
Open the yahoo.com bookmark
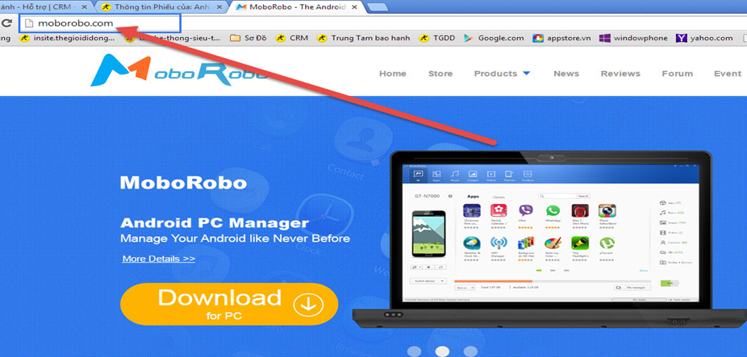[x=704, y=38]
